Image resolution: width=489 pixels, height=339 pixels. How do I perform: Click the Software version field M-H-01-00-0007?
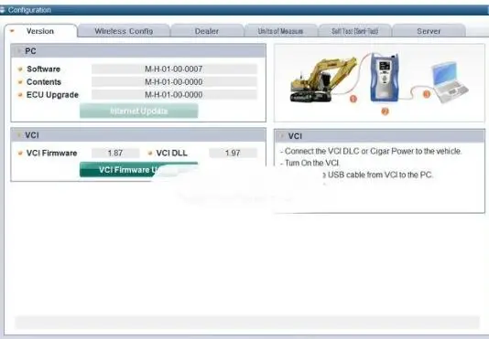(x=174, y=69)
